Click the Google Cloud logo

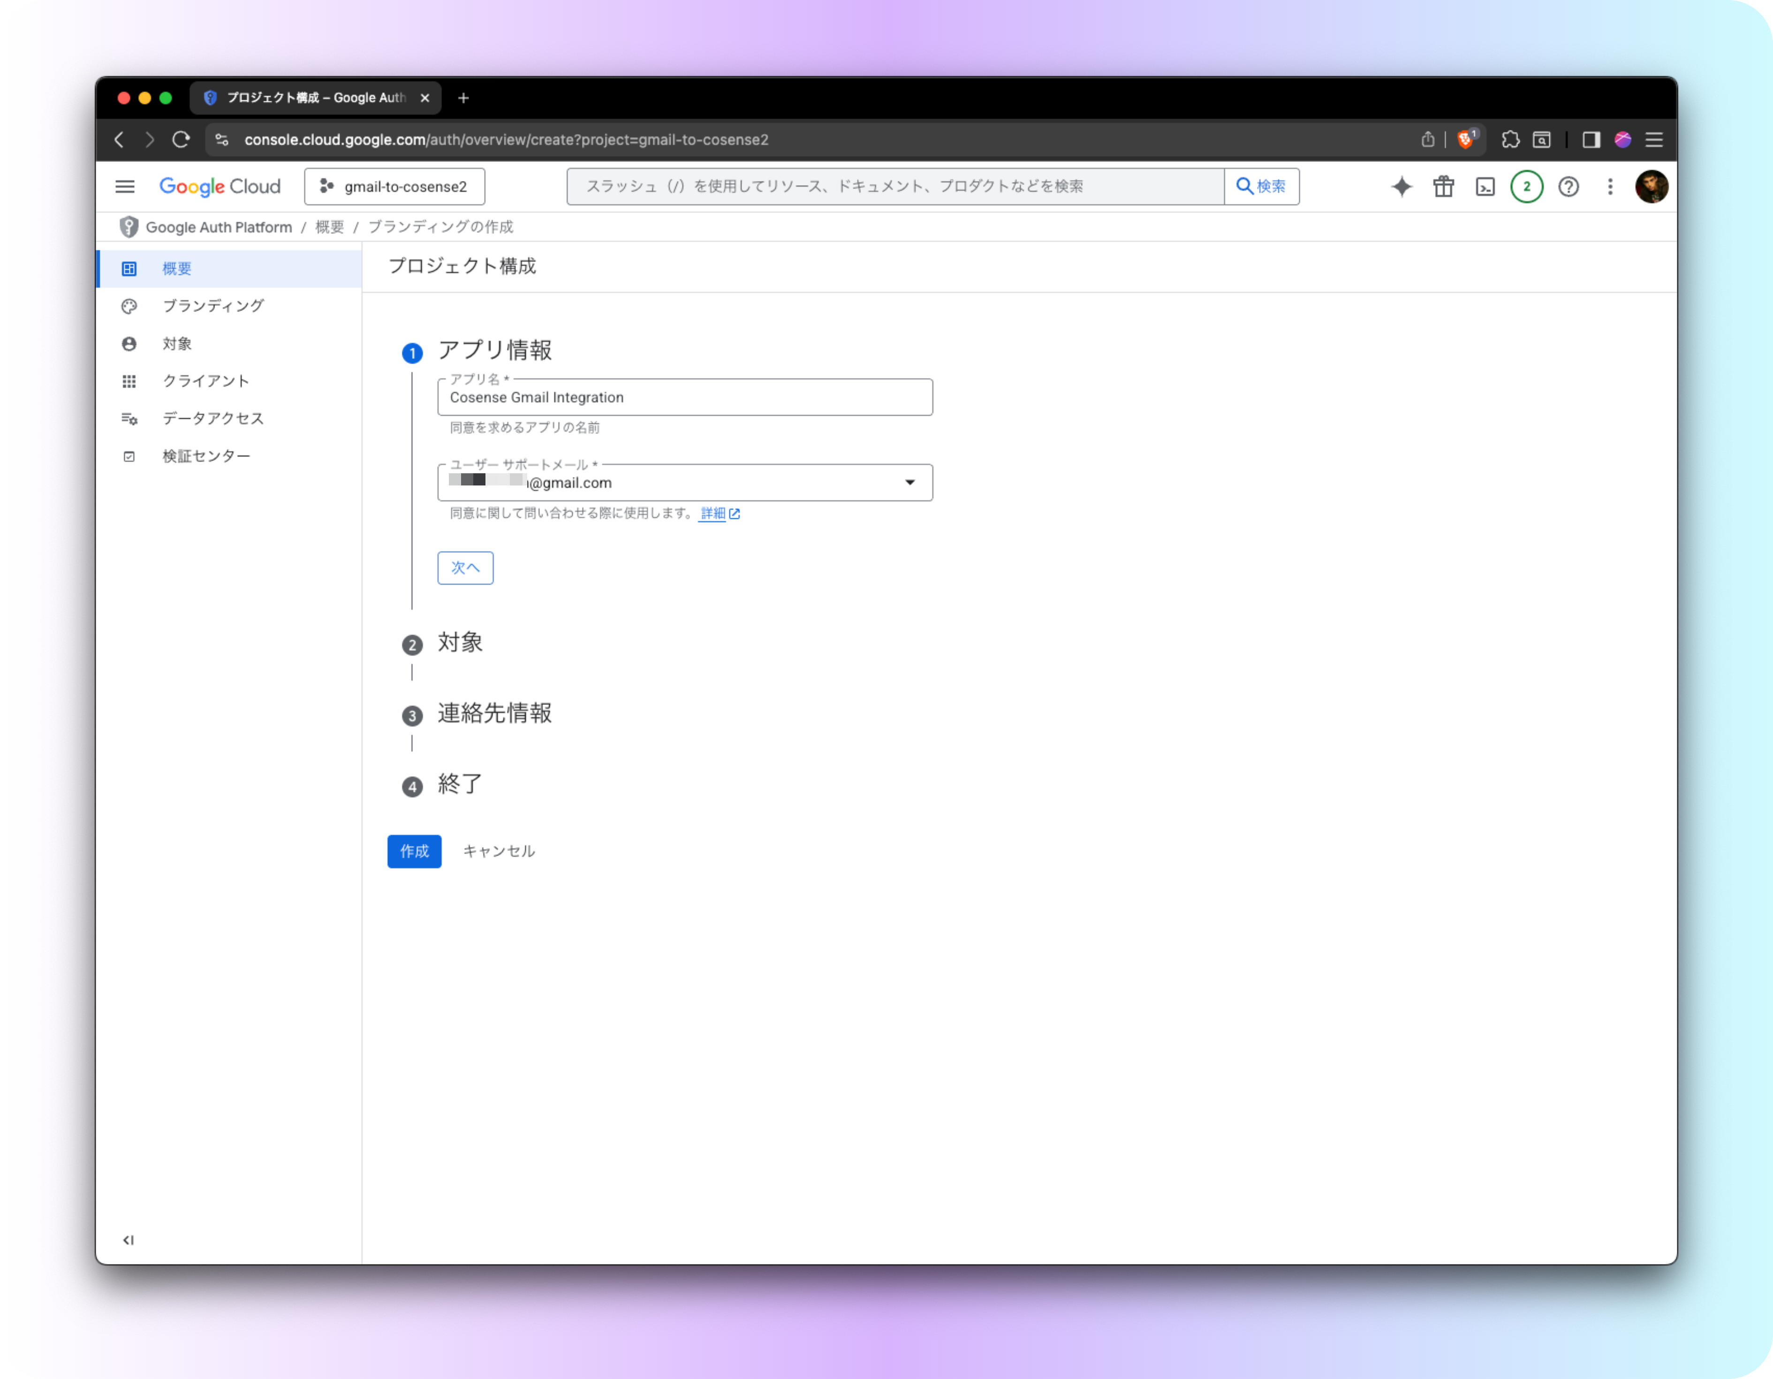220,187
